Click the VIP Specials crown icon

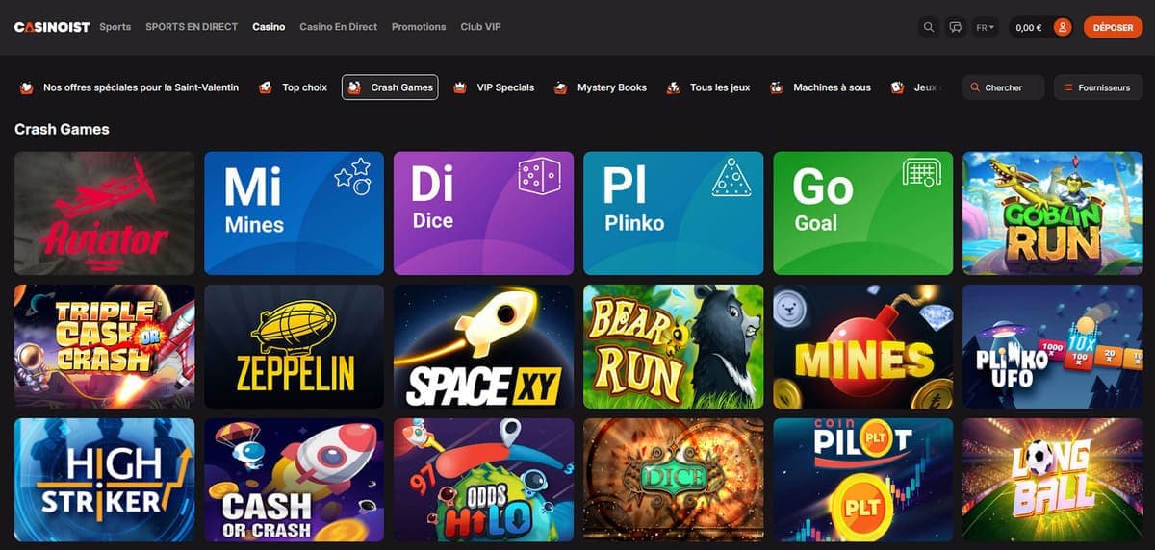point(460,87)
